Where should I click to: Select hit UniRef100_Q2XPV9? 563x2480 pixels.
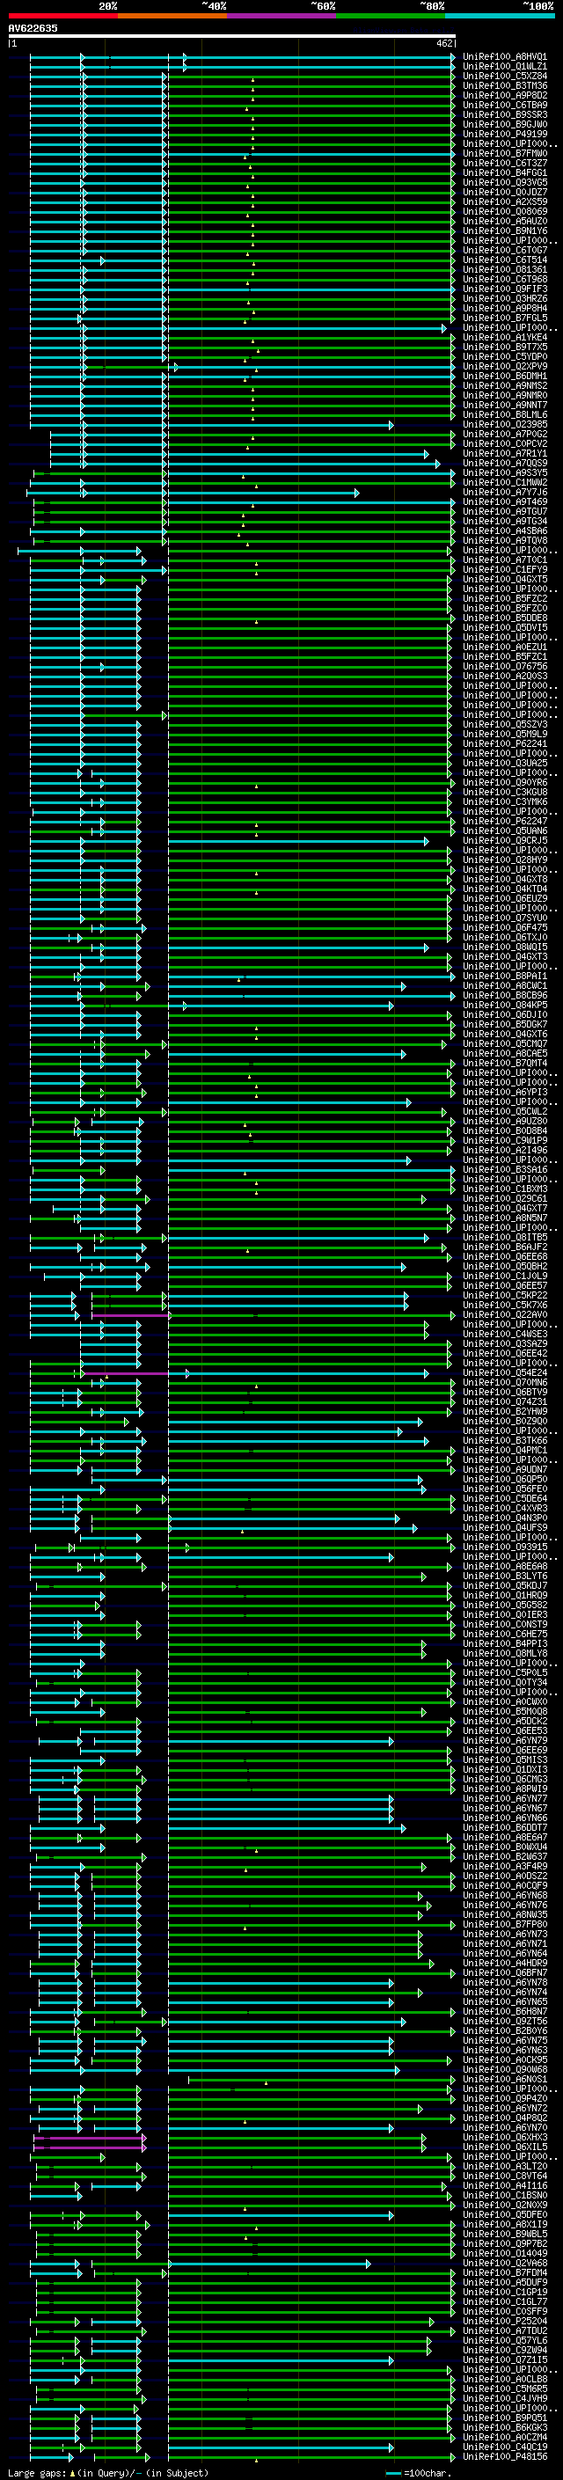pos(505,367)
